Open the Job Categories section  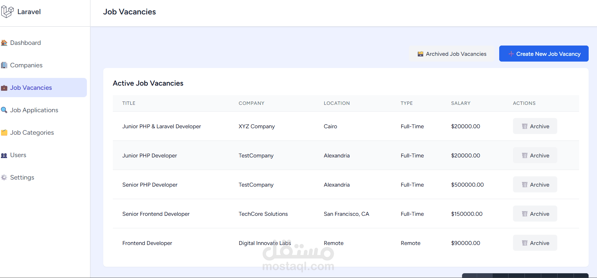pos(32,133)
